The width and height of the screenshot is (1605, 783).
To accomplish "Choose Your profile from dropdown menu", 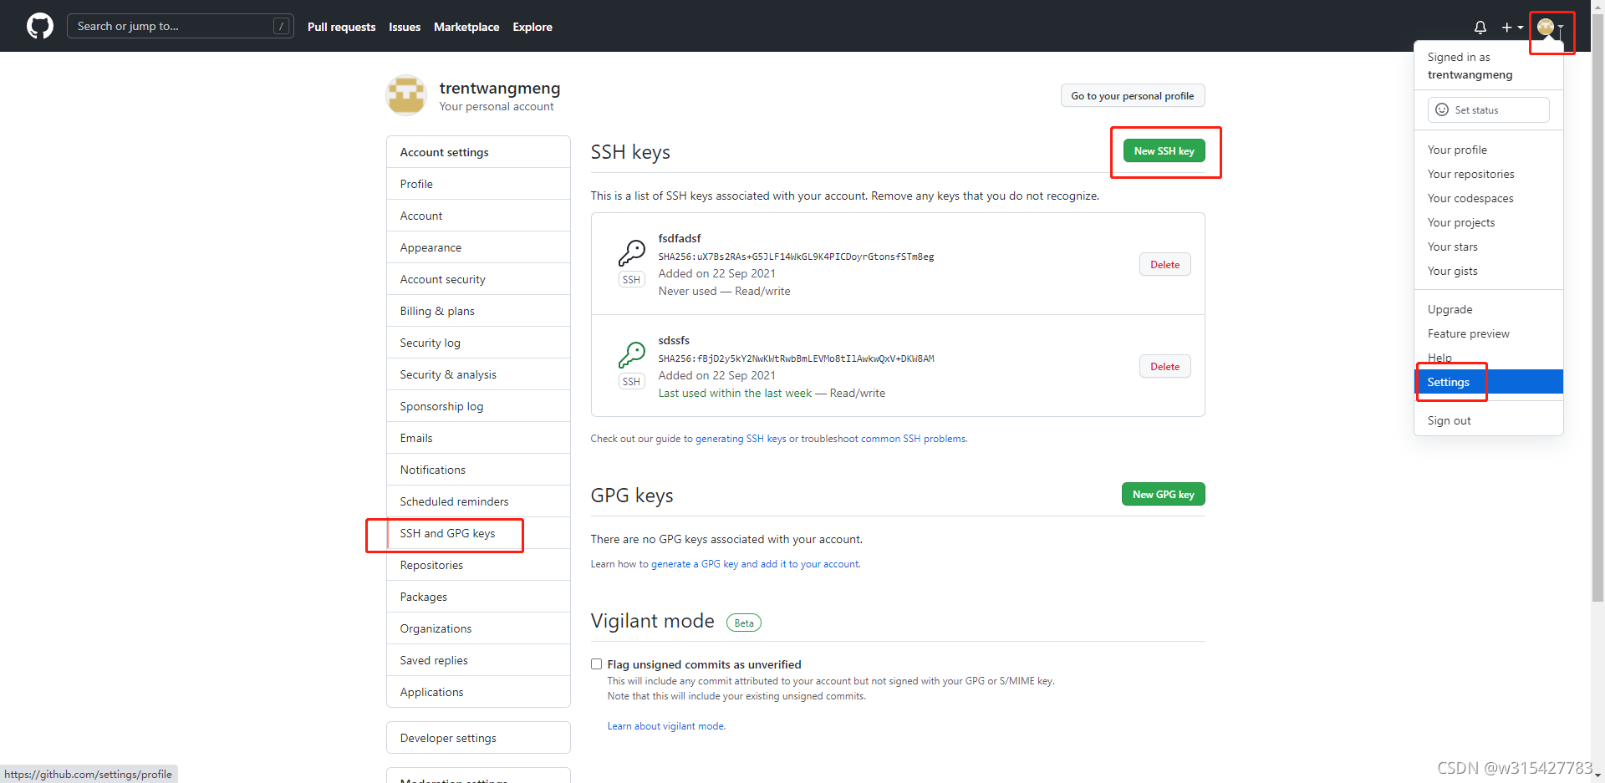I will [1488, 150].
